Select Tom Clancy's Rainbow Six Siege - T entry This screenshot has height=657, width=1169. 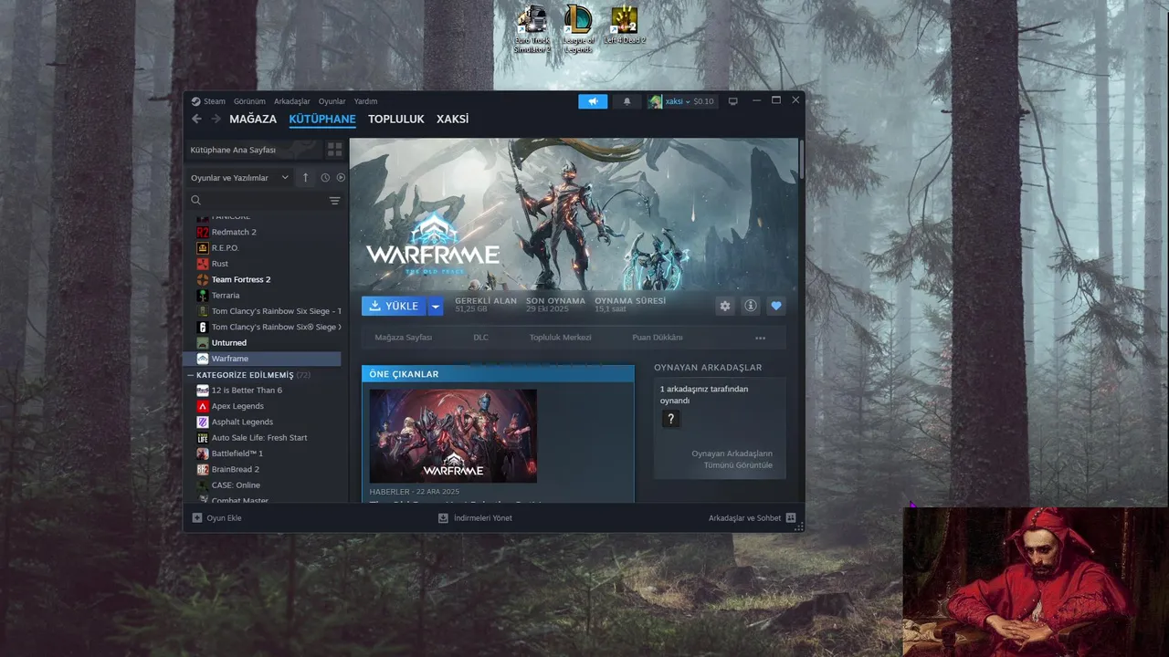click(269, 311)
